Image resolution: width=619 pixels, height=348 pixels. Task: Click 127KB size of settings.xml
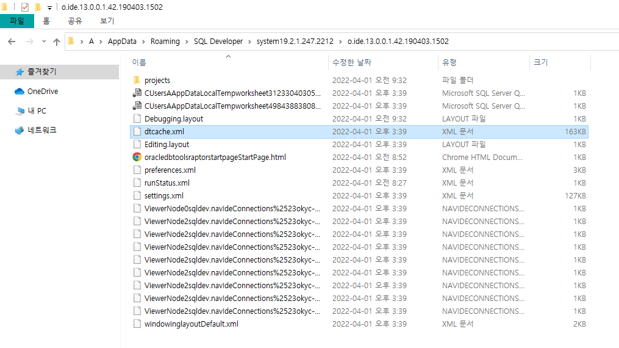click(575, 195)
